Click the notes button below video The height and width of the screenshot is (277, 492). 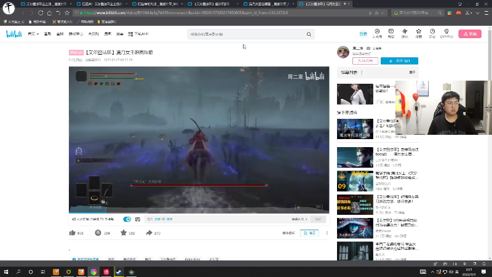pos(309,233)
